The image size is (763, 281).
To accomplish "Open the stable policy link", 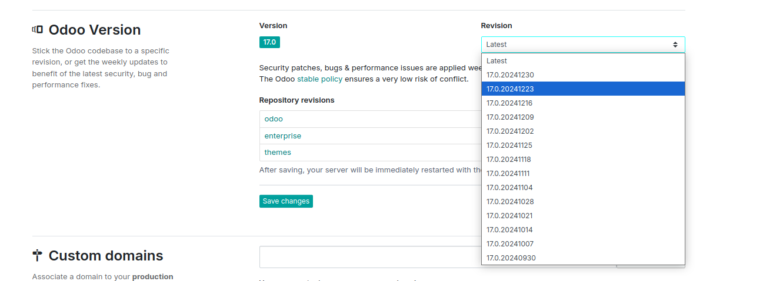I will pos(319,79).
